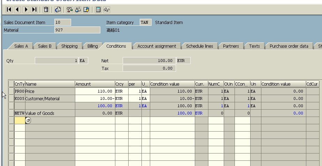The image size is (322, 166).
Task: Click the K005 condition type cell
Action: click(20, 99)
